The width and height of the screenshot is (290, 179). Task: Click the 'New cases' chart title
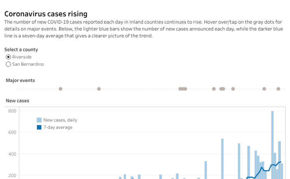(x=17, y=101)
